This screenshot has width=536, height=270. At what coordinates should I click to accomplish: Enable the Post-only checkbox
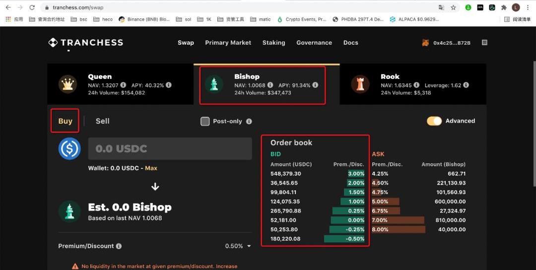click(205, 121)
